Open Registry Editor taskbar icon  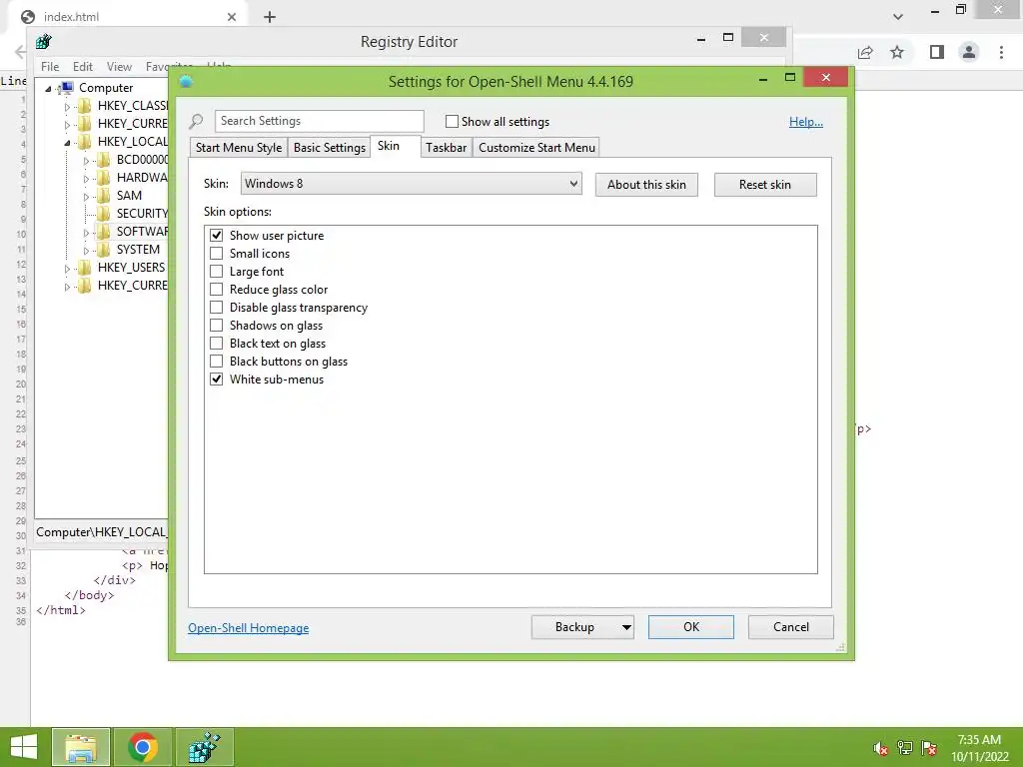click(x=204, y=747)
